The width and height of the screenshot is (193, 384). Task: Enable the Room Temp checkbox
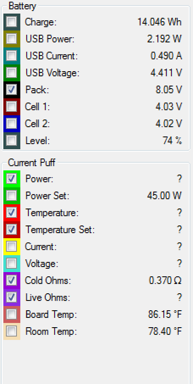11,331
